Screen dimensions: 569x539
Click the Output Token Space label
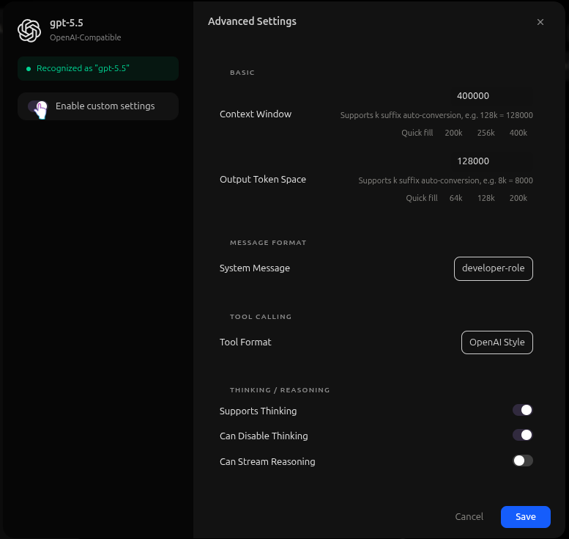point(263,180)
